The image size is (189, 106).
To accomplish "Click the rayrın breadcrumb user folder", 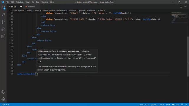I will pyautogui.click(x=22, y=11).
